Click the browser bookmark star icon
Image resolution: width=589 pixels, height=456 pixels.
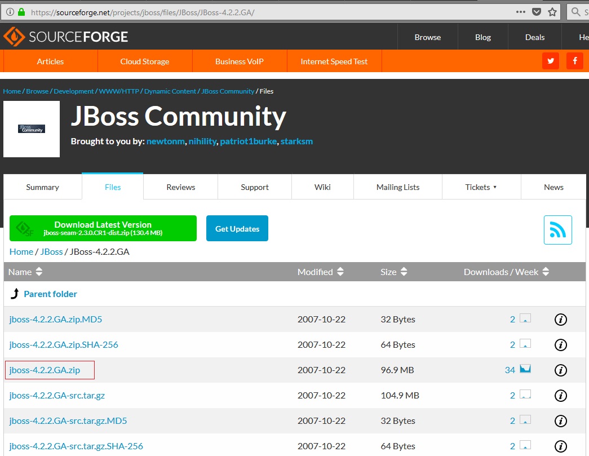pos(552,12)
